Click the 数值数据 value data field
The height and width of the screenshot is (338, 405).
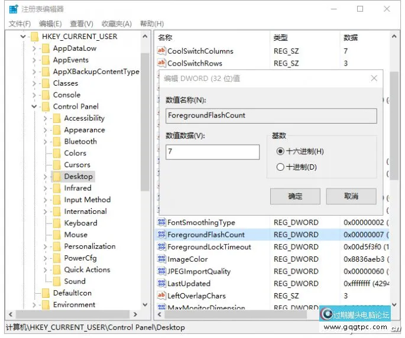pos(212,152)
